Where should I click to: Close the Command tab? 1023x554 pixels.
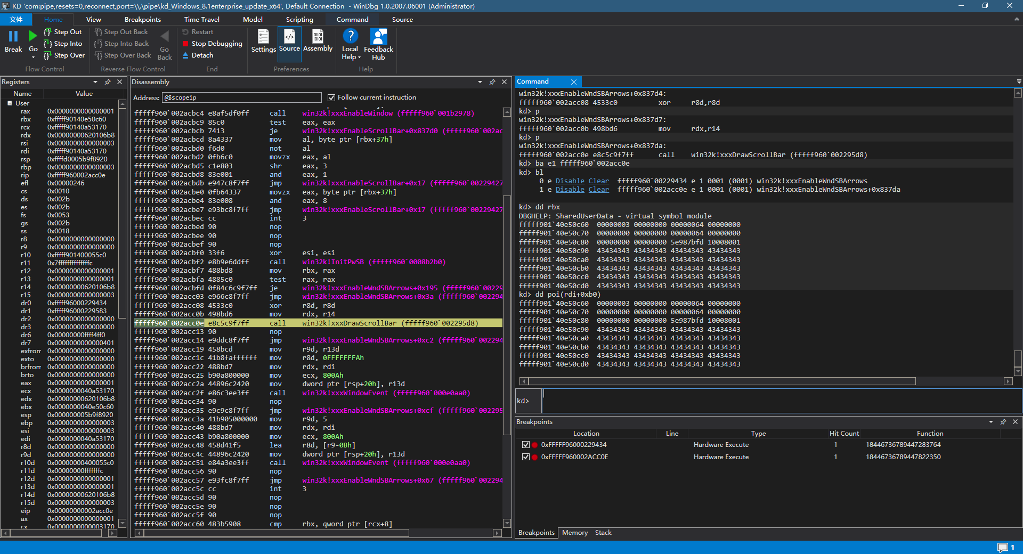(x=574, y=82)
